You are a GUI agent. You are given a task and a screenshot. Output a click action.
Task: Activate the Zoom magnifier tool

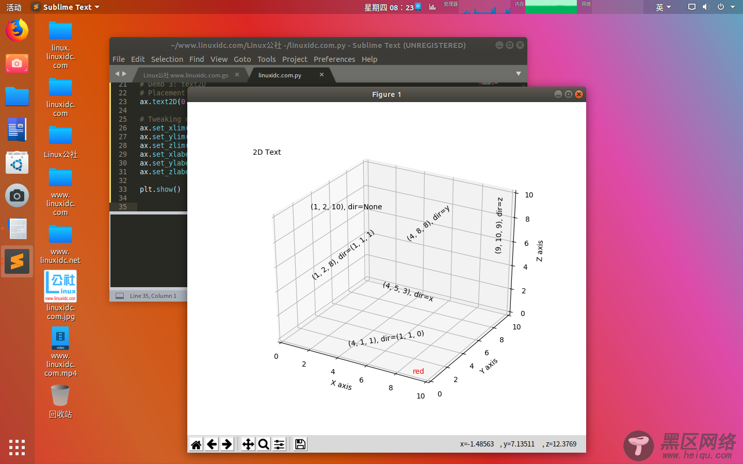(264, 444)
